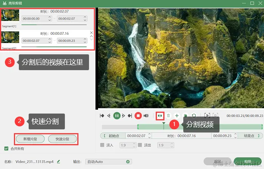Click the copy segment icon
The height and width of the screenshot is (169, 264).
[x=185, y=115]
